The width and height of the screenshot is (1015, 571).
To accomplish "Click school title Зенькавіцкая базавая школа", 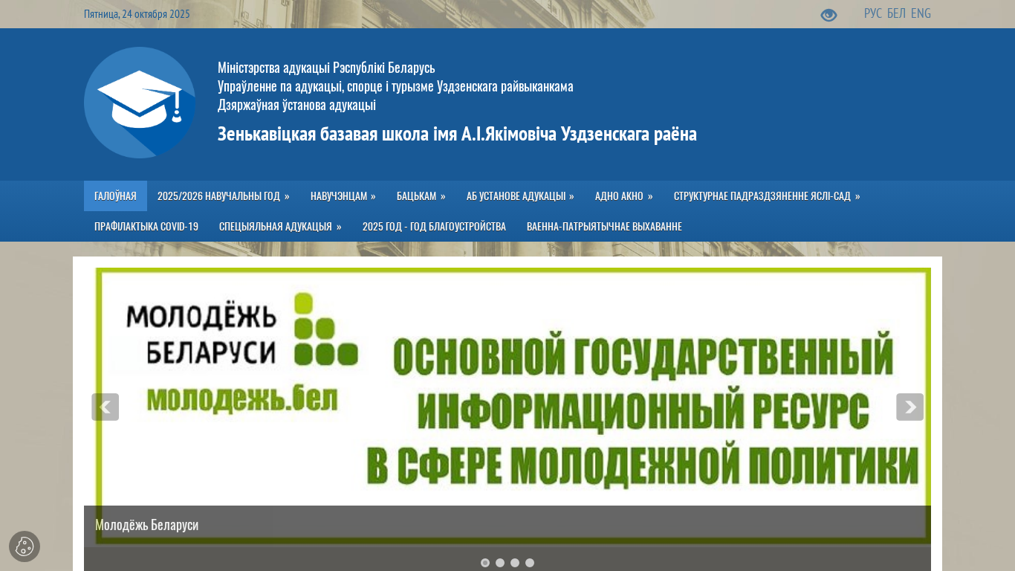I will tap(457, 135).
